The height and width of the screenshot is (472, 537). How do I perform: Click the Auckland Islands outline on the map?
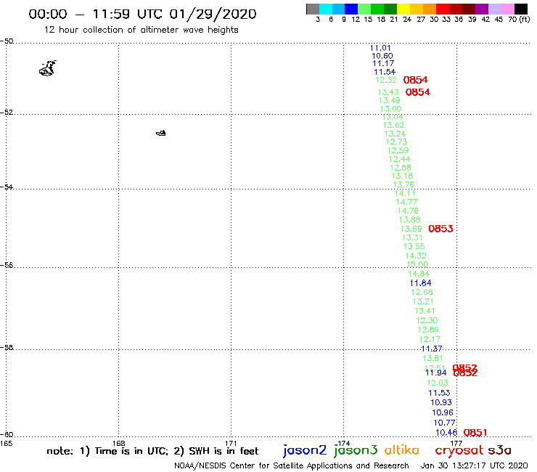pyautogui.click(x=48, y=68)
